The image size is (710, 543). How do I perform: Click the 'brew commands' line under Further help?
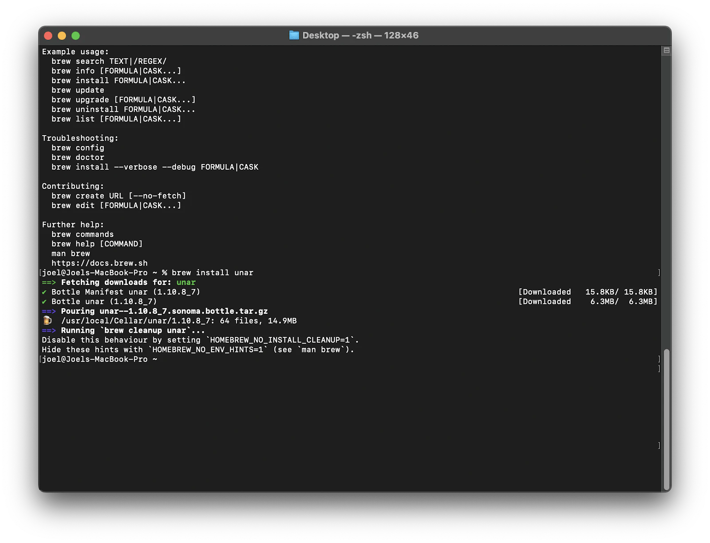click(x=83, y=234)
